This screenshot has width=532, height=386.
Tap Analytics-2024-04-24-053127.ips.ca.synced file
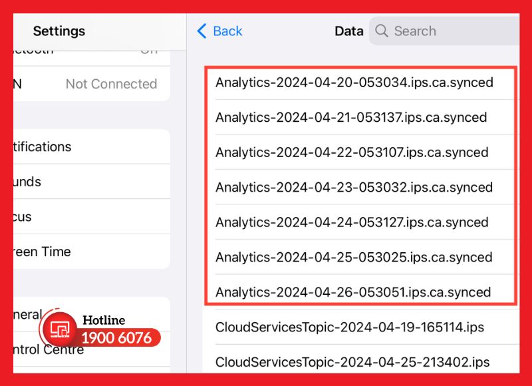click(x=352, y=222)
